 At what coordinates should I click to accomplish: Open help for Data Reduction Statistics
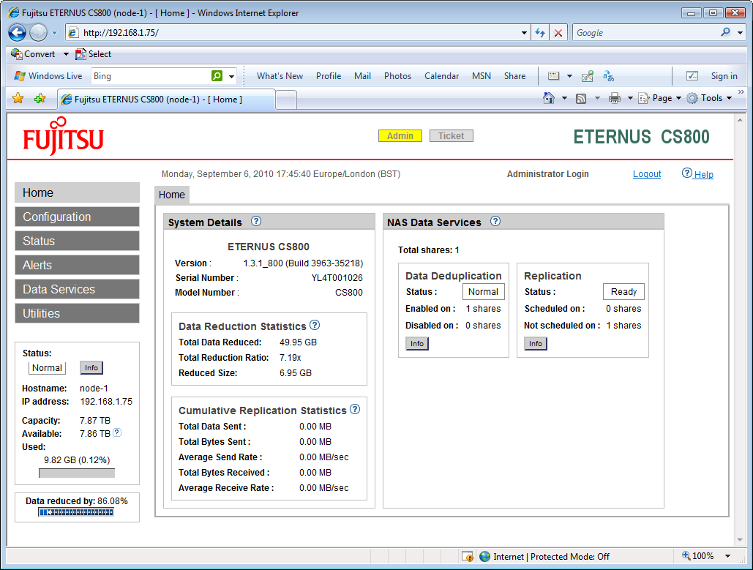(315, 325)
